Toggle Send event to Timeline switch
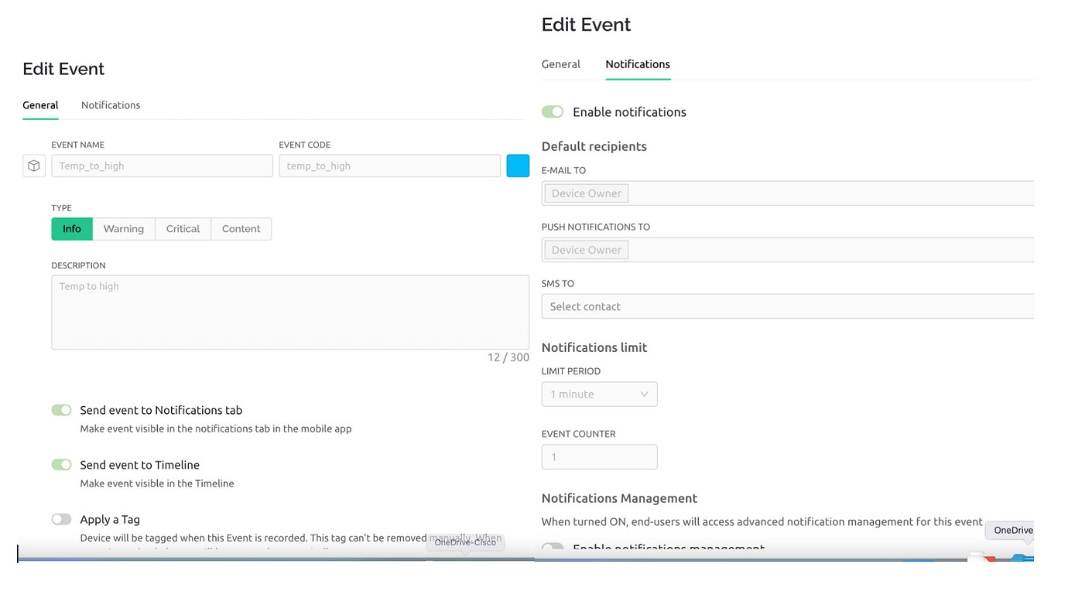Screen dimensions: 1068x591 61,465
